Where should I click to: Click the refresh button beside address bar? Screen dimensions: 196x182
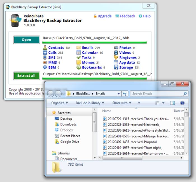coord(125,94)
